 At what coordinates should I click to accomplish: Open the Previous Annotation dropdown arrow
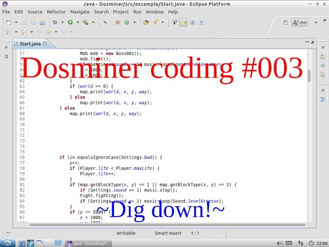tap(31, 32)
